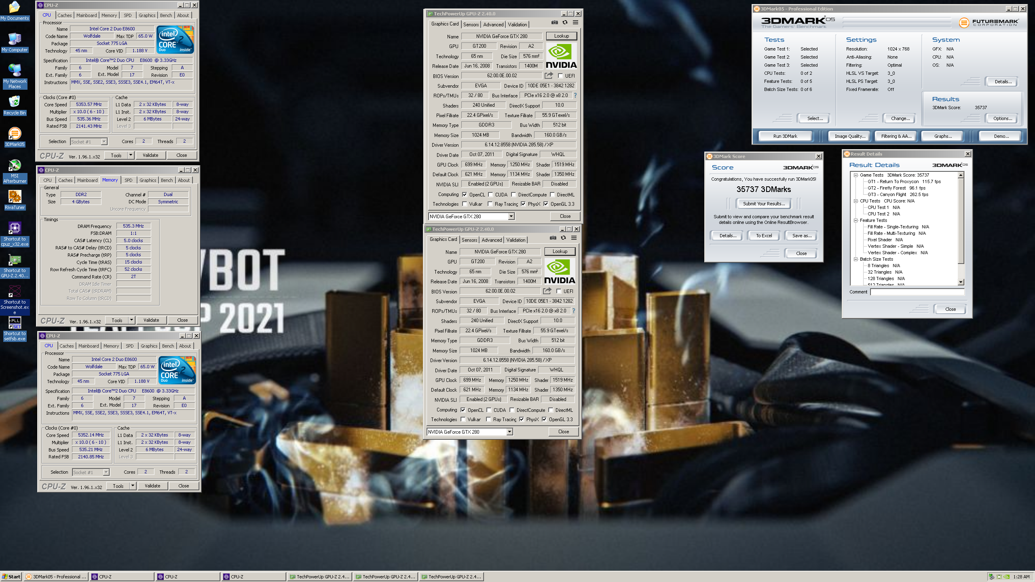Open Sensors tab in upper GPU-Z window
Image resolution: width=1035 pixels, height=582 pixels.
click(471, 25)
